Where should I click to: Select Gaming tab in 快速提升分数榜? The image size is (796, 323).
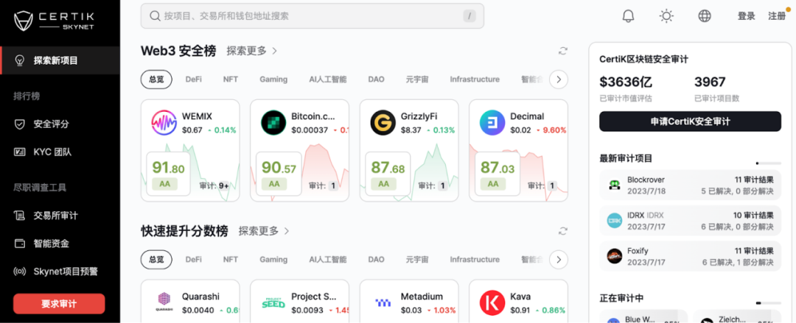click(273, 260)
